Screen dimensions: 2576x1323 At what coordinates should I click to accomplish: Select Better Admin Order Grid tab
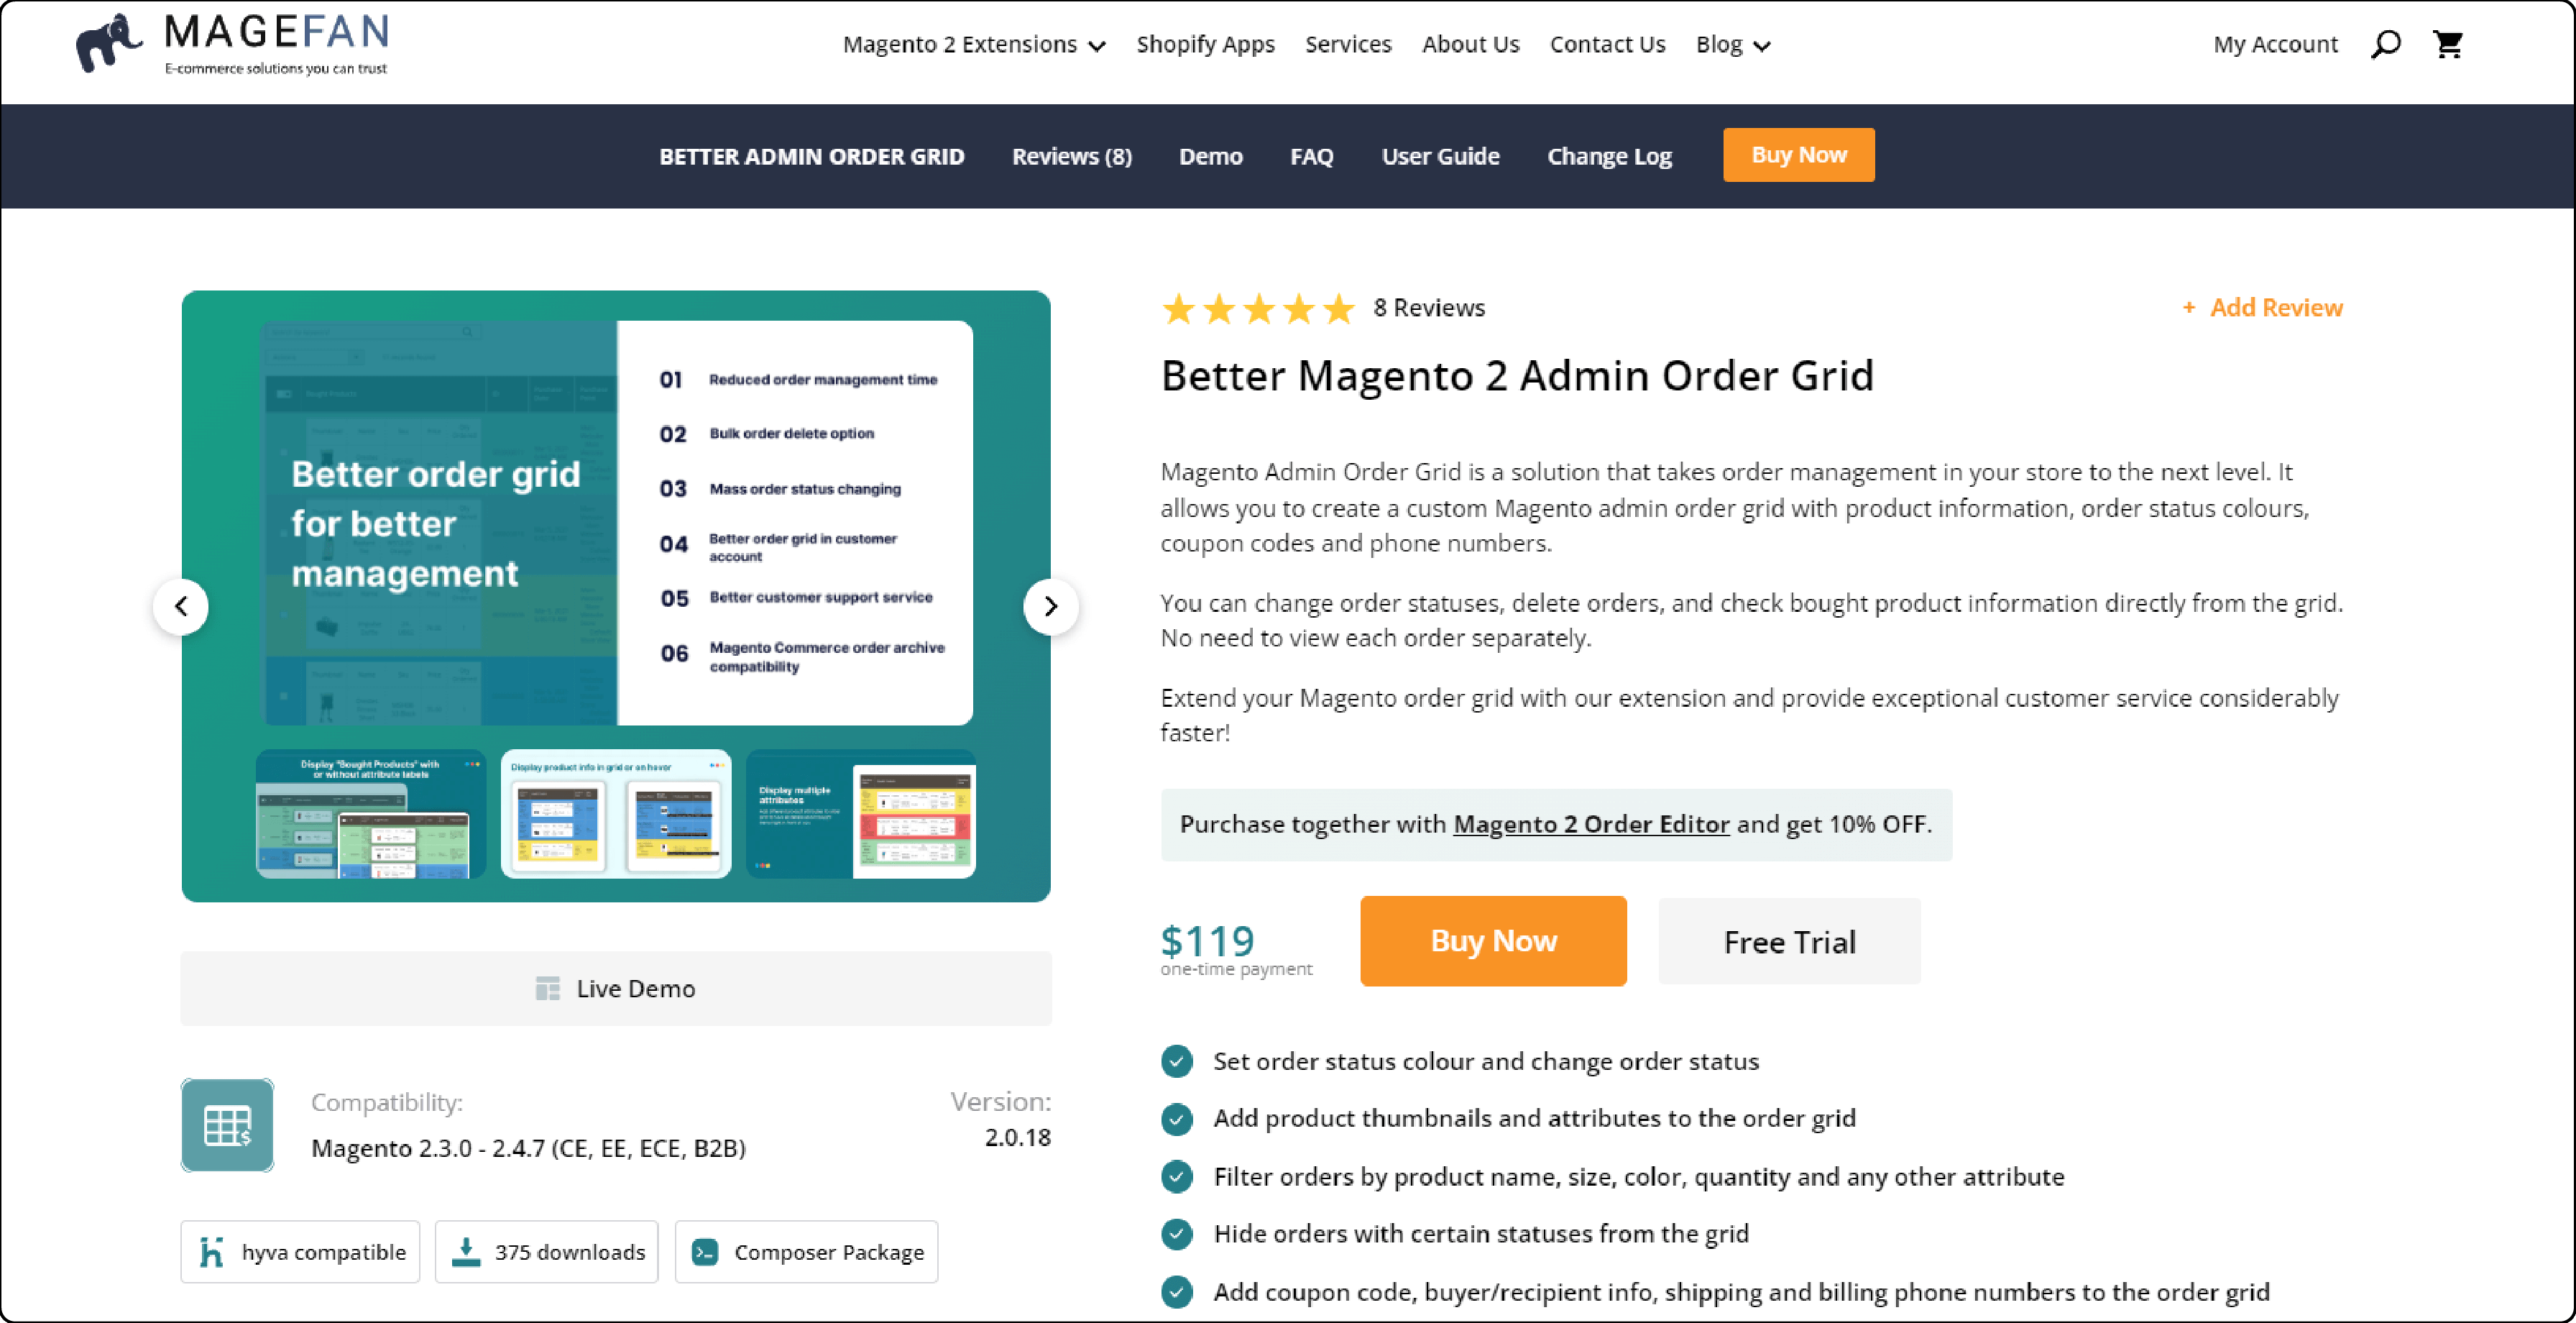[811, 157]
